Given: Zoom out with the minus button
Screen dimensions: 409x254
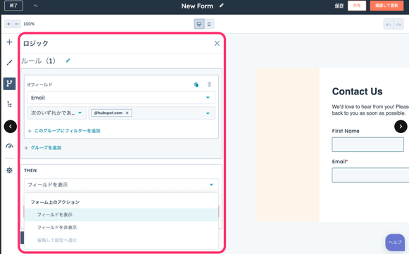Looking at the screenshot, I should click(16, 24).
